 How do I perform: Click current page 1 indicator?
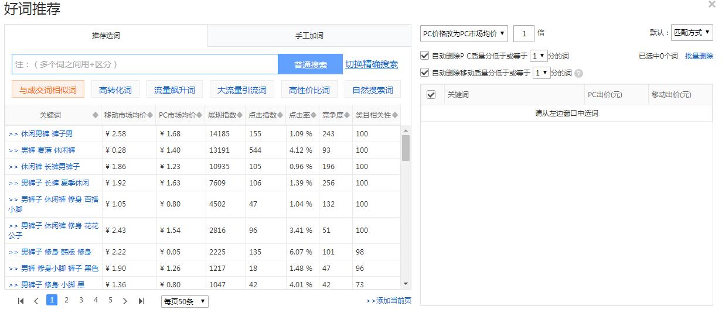pyautogui.click(x=52, y=300)
